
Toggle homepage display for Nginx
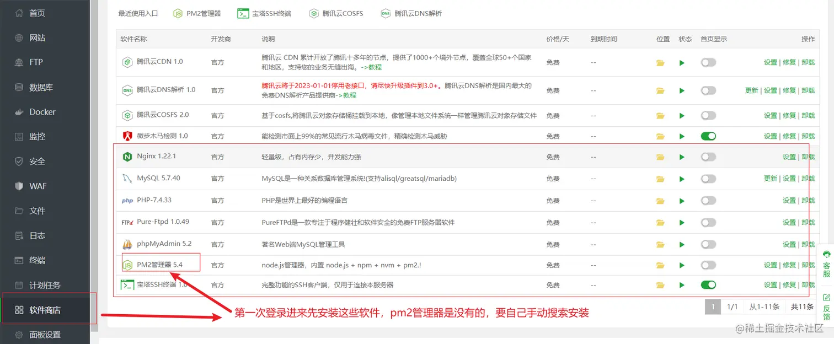click(708, 157)
